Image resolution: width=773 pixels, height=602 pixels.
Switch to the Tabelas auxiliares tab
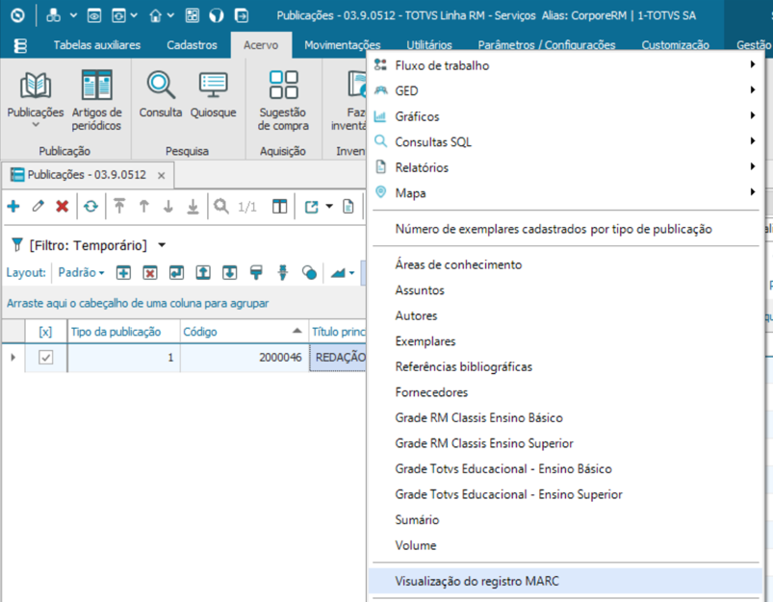pos(96,45)
